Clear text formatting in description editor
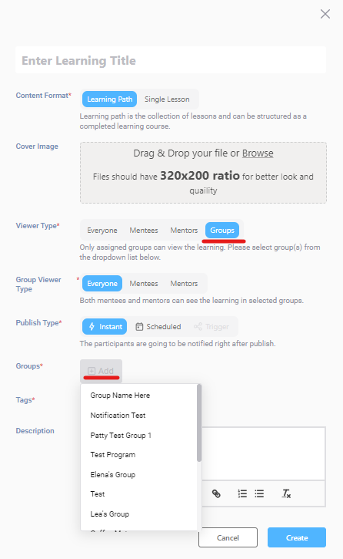Viewport: 343px width, 559px height. point(286,493)
